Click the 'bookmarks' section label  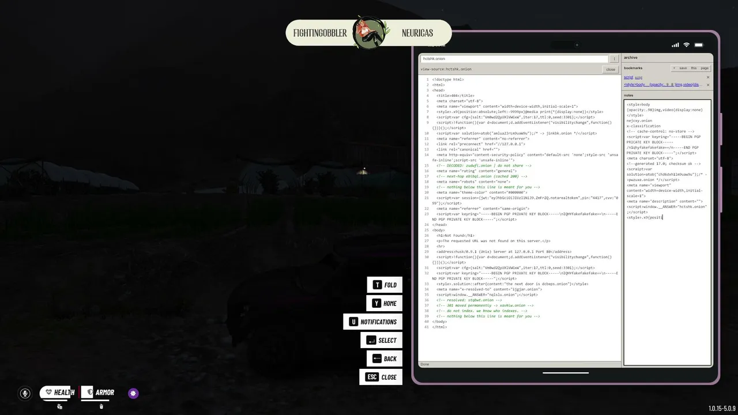tap(633, 68)
